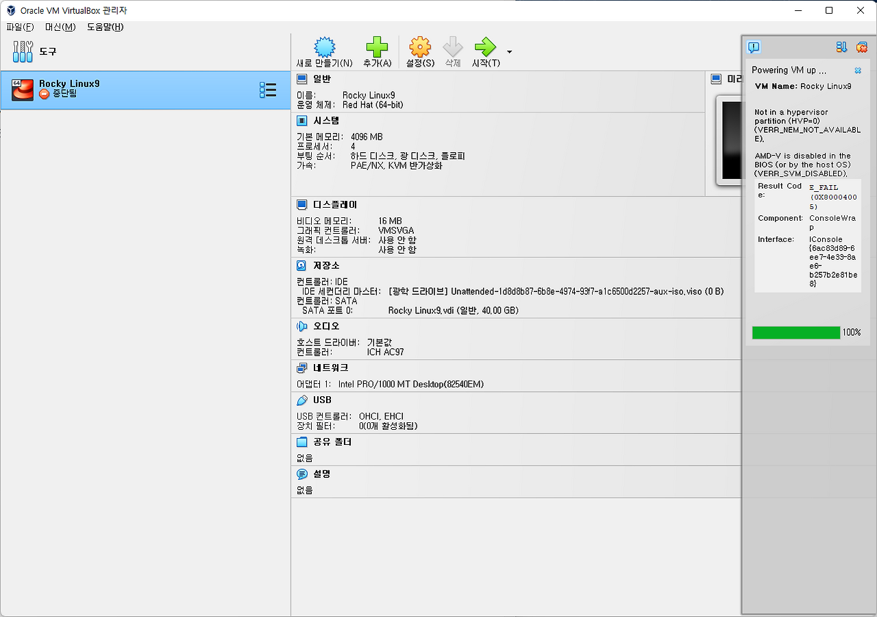Viewport: 877px width, 617px height.
Task: Click the Storage (저장소) section header
Action: coord(326,265)
